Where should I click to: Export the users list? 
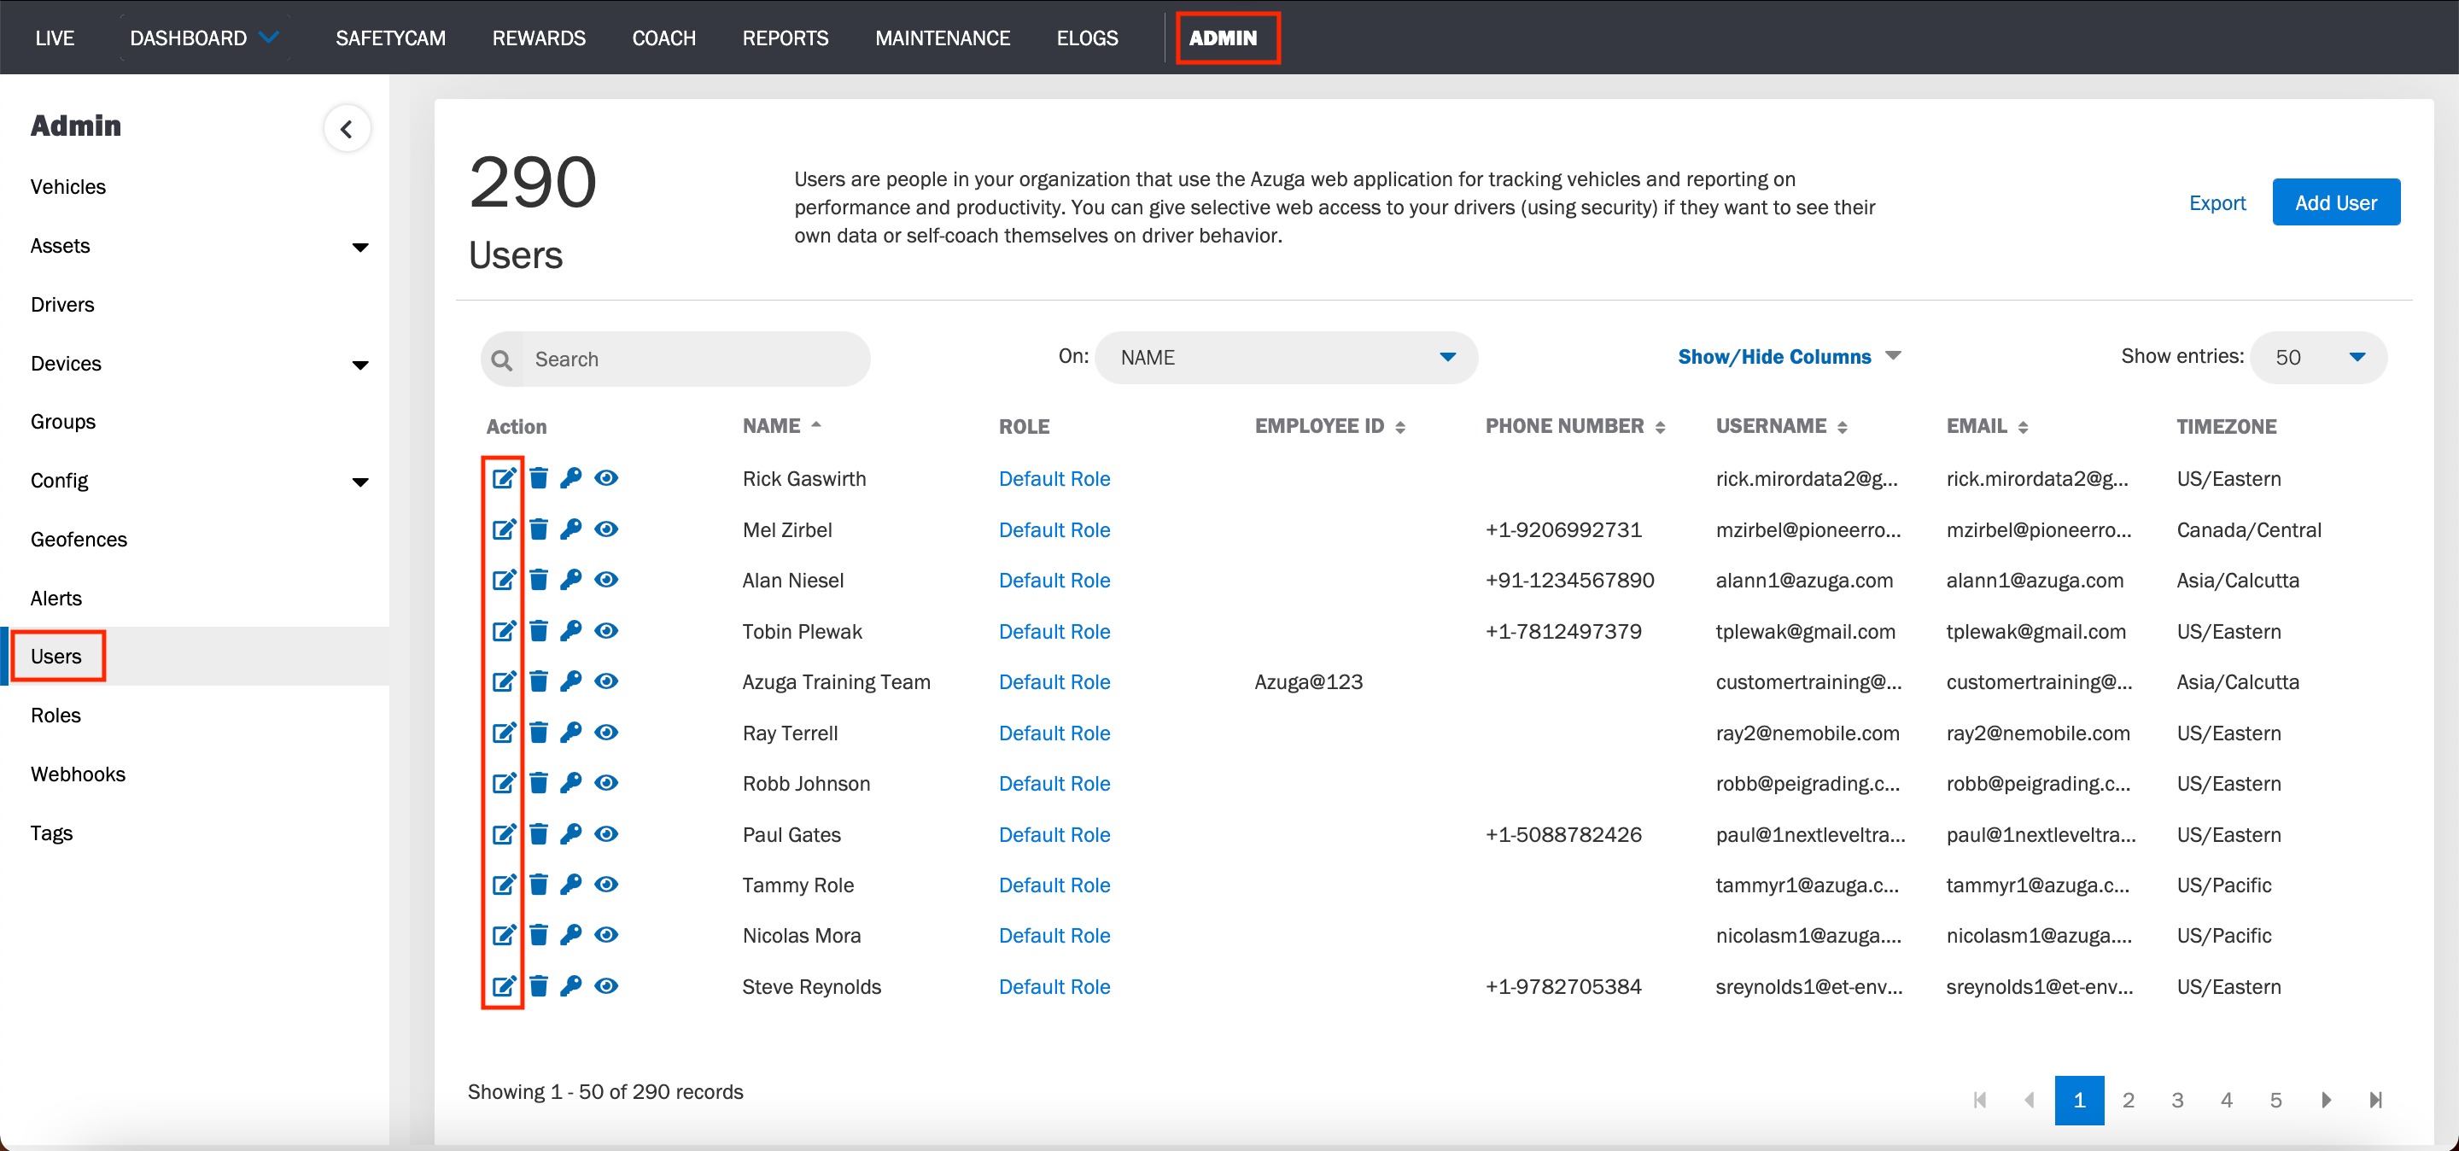[2217, 203]
